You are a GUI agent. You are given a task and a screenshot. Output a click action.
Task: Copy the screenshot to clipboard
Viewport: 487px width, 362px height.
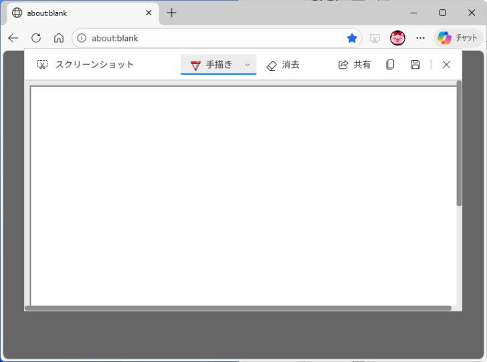pos(390,65)
